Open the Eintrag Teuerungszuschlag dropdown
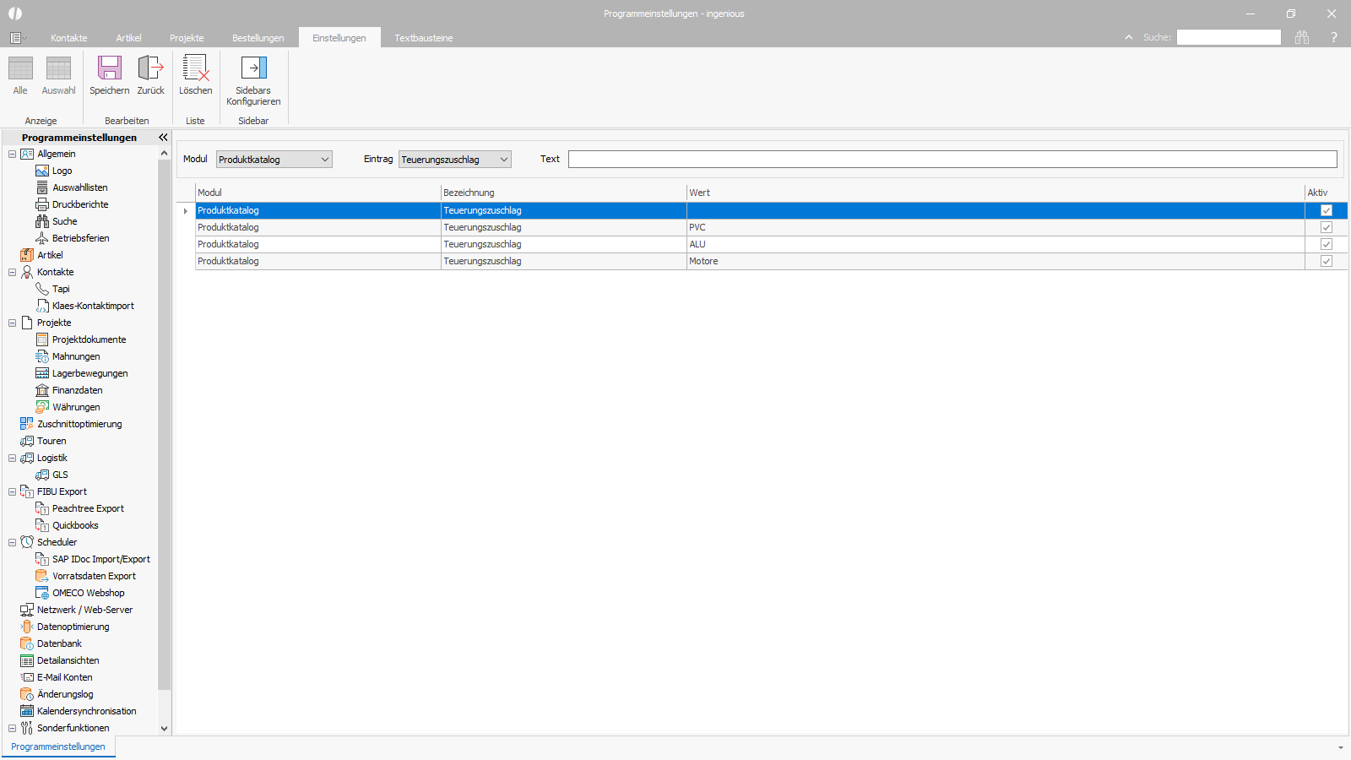This screenshot has width=1351, height=760. (x=455, y=159)
